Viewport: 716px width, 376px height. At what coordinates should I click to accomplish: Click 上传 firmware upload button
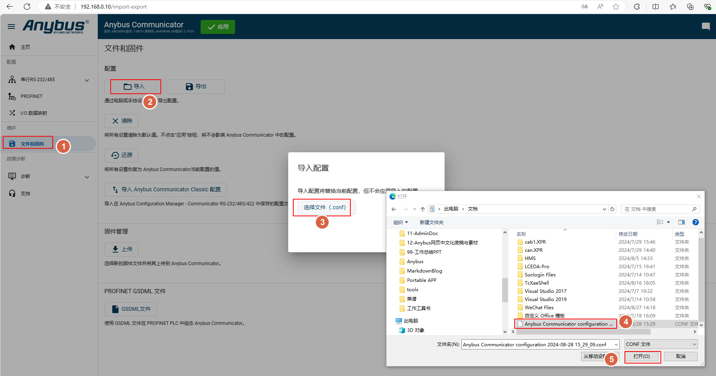(x=121, y=249)
